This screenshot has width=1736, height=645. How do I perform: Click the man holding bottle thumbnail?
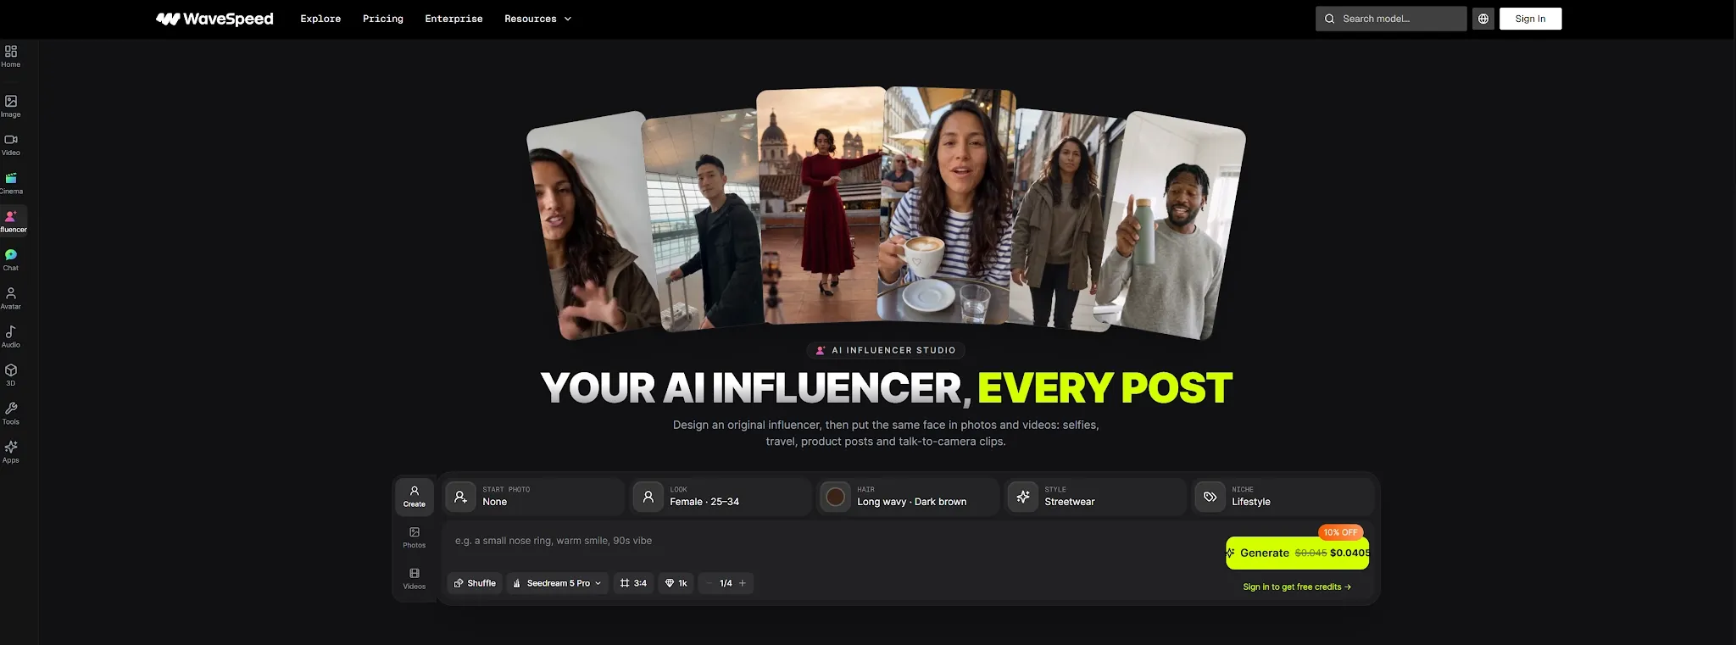pos(1170,225)
